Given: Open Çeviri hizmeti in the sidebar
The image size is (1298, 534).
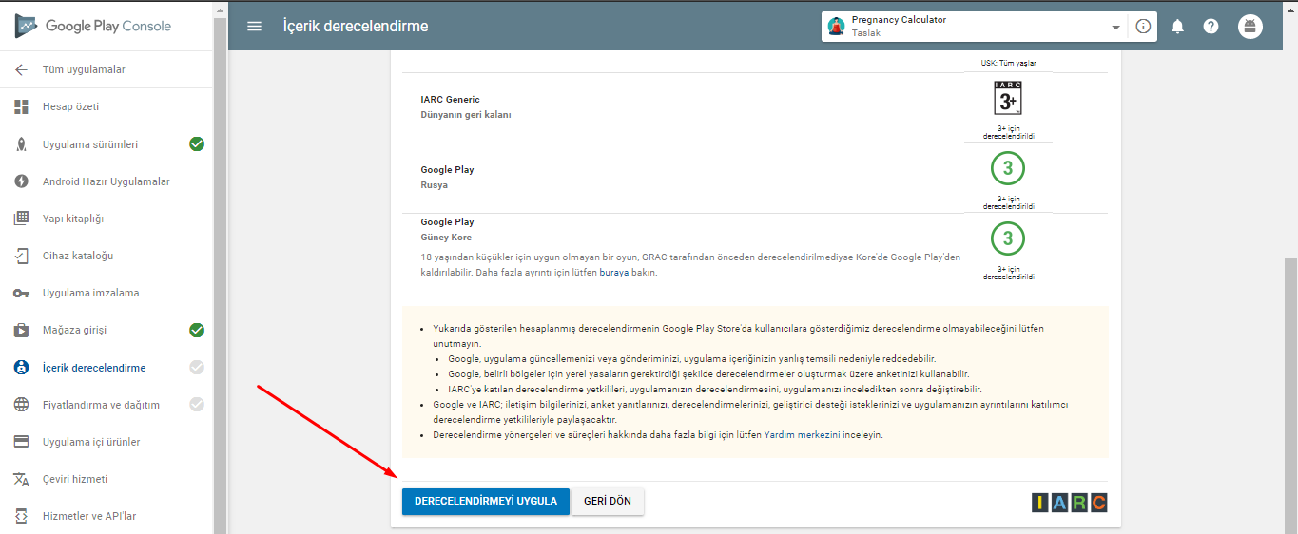Looking at the screenshot, I should click(x=75, y=479).
